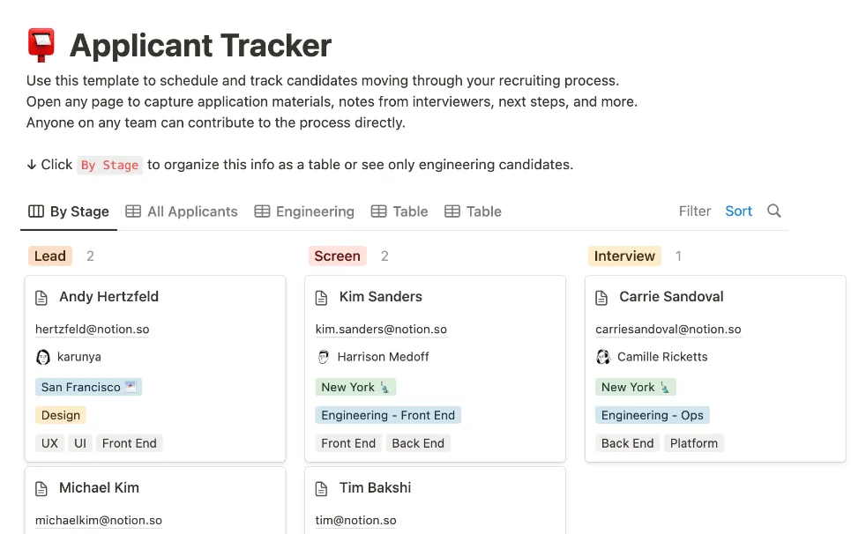Click Harrison Medoff's avatar icon
851x534 pixels.
(x=324, y=357)
